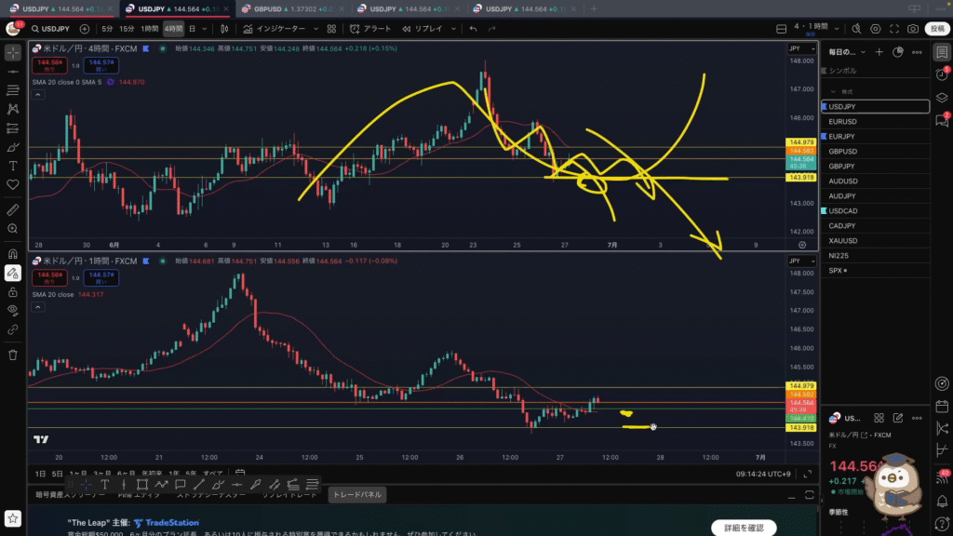Select XAUUSD in the watchlist
The width and height of the screenshot is (953, 536).
pos(875,241)
